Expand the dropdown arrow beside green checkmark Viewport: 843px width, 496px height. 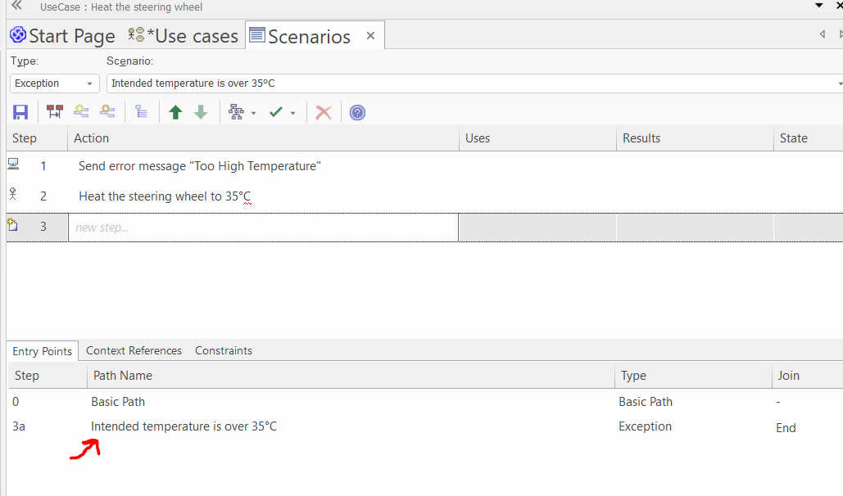(x=293, y=113)
